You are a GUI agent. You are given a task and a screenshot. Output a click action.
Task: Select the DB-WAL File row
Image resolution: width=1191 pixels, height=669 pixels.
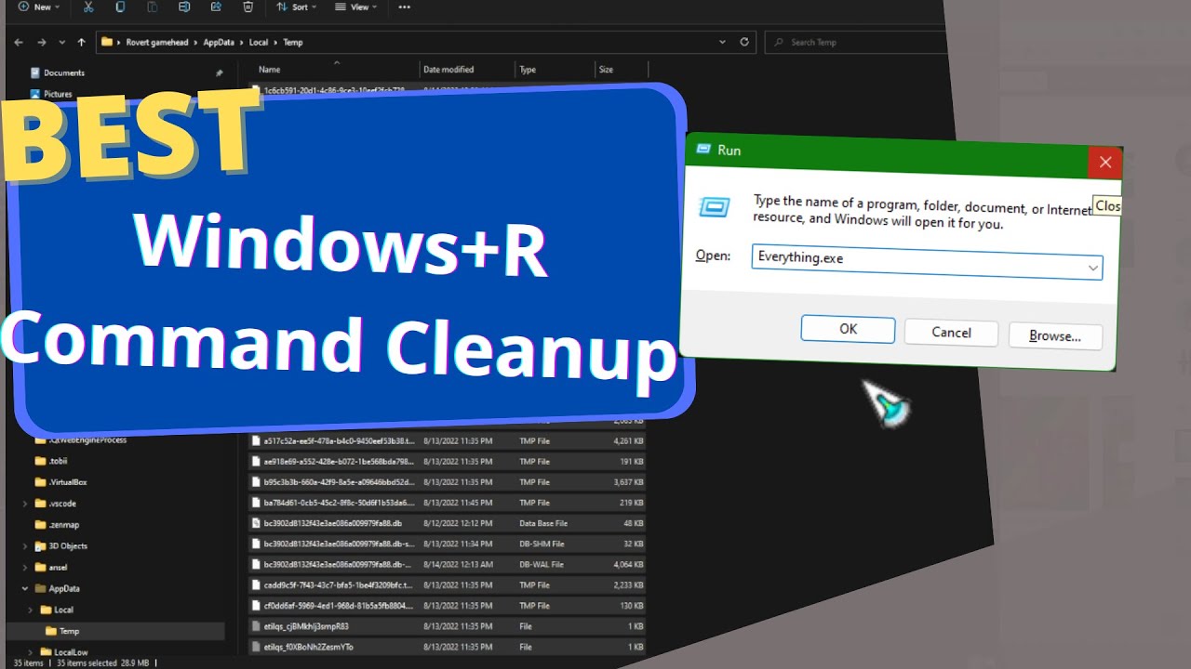pos(447,564)
